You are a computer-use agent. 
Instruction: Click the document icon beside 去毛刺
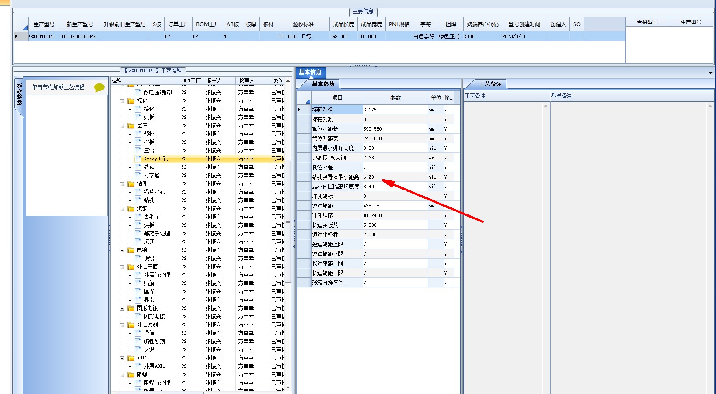[x=138, y=217]
